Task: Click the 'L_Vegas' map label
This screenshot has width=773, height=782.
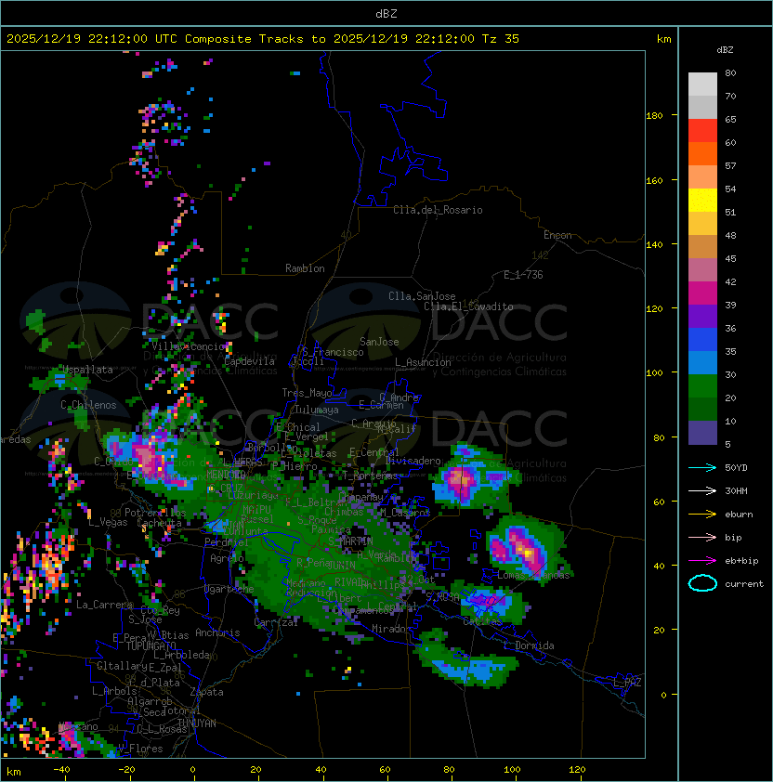Action: 108,522
